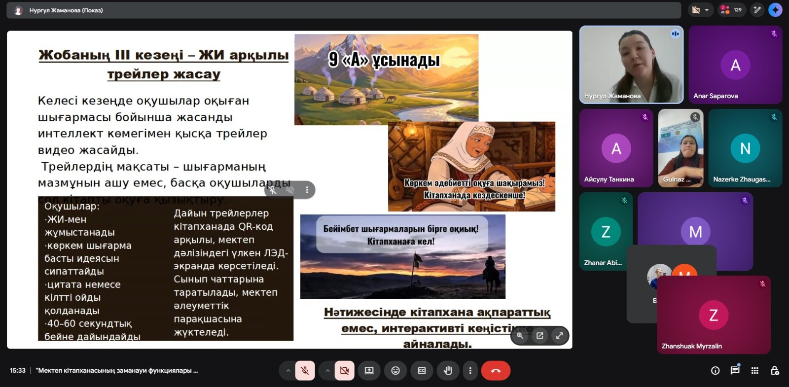Open host controls lock icon
Viewport: 789px width, 387px height.
[x=775, y=371]
